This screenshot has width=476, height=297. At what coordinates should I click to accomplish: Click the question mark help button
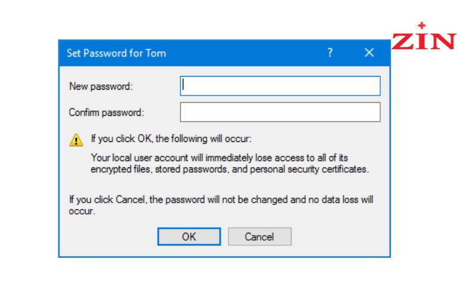click(330, 53)
